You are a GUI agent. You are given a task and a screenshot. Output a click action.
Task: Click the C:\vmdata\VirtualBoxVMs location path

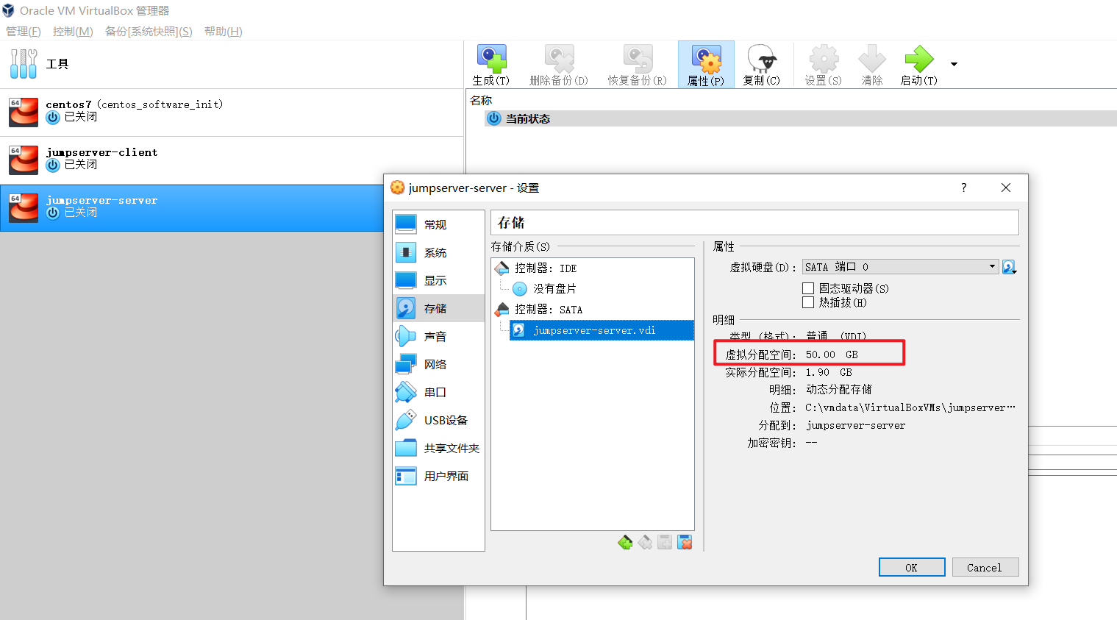point(910,407)
